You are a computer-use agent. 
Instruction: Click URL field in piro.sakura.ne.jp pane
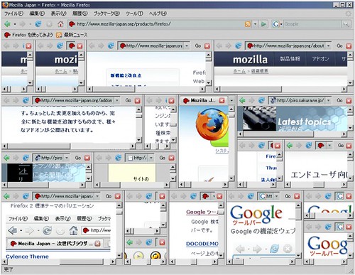point(298,100)
